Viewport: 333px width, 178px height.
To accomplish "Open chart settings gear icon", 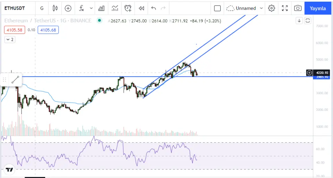I will click(x=272, y=8).
